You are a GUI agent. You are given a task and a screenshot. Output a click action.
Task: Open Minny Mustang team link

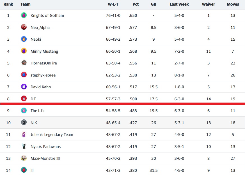pos(44,51)
